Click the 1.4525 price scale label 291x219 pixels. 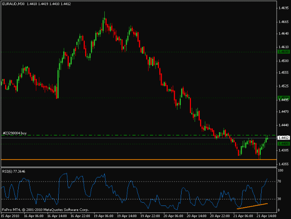pos(284,86)
